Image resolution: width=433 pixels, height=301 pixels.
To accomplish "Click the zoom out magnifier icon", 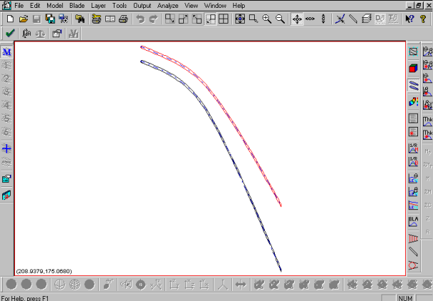I will (x=280, y=19).
